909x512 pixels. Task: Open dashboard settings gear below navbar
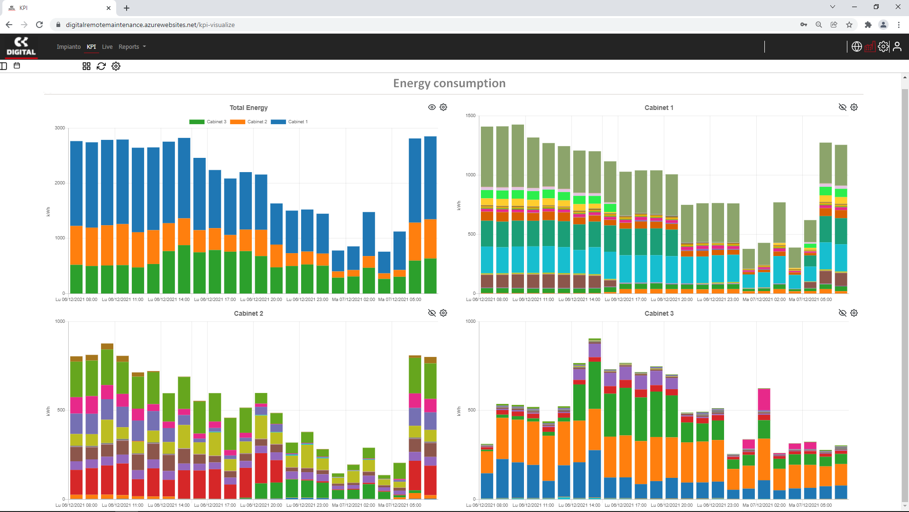(116, 66)
